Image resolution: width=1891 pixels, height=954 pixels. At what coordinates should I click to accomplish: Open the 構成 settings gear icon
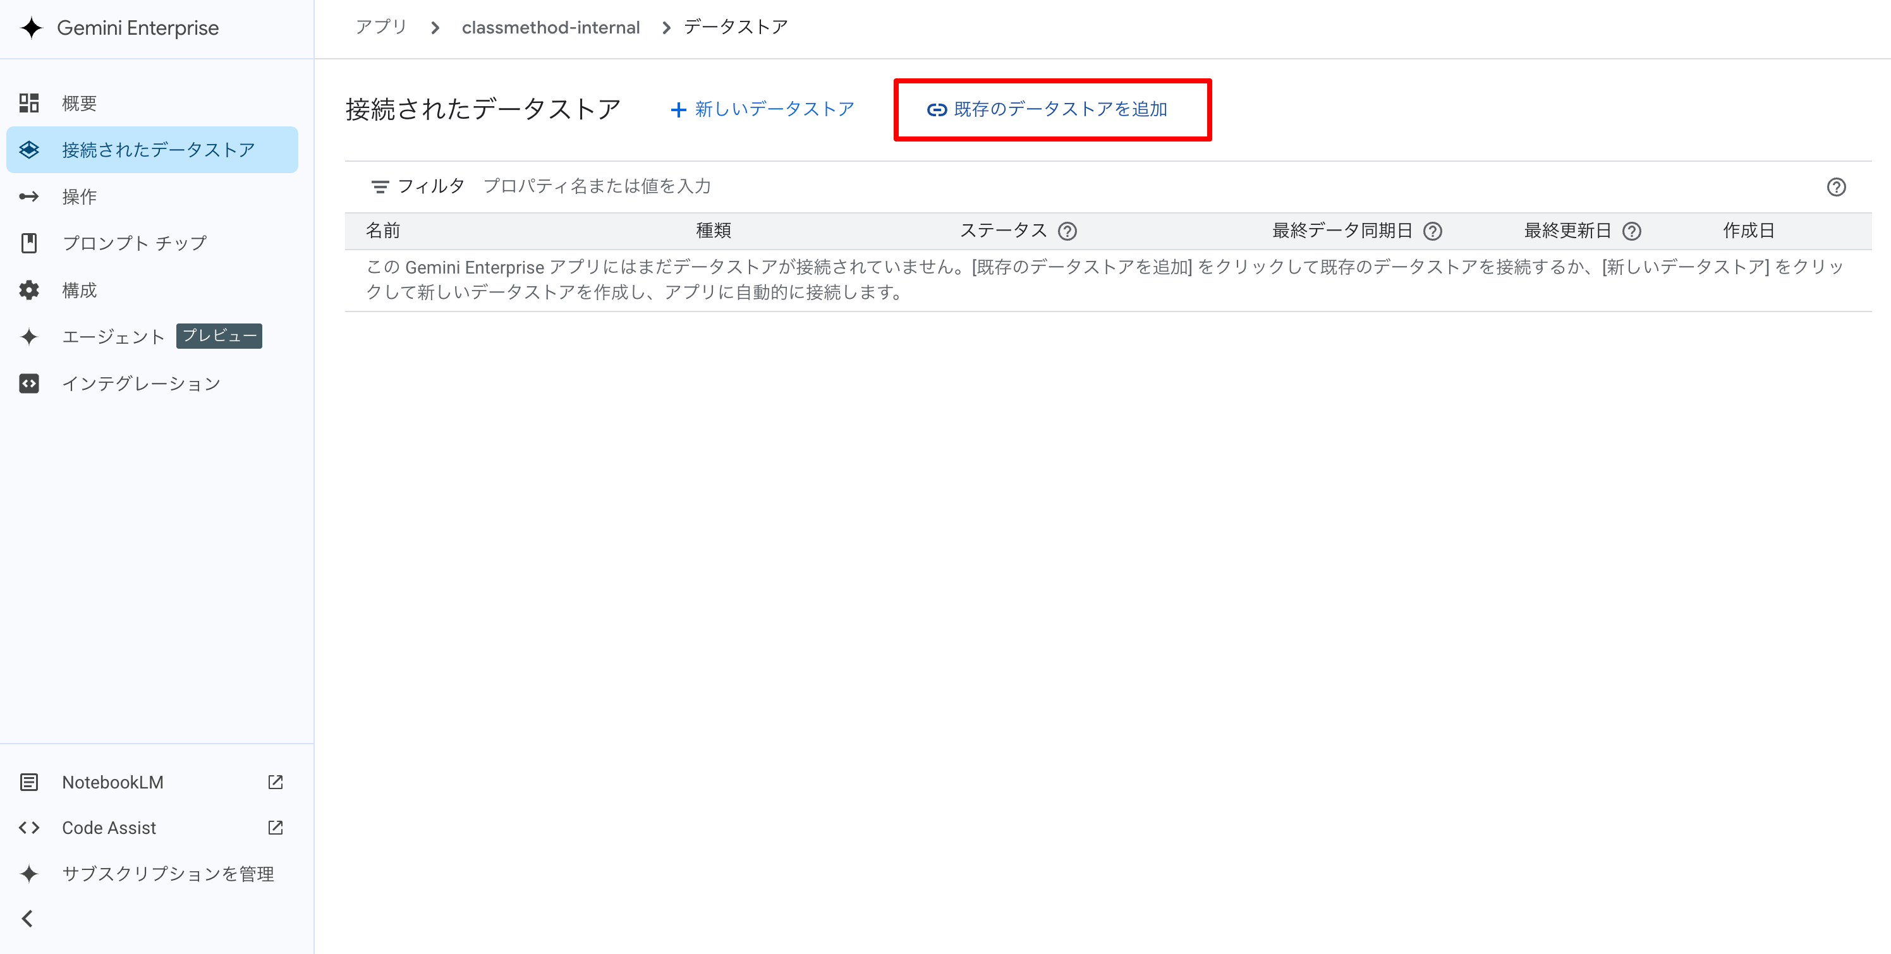click(28, 290)
